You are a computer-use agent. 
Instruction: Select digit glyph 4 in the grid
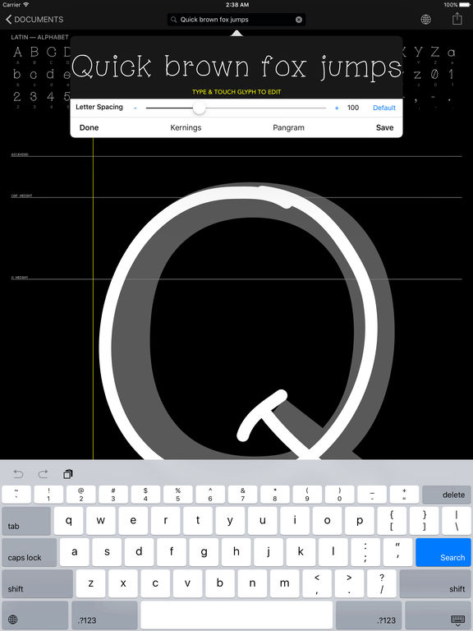coord(50,97)
